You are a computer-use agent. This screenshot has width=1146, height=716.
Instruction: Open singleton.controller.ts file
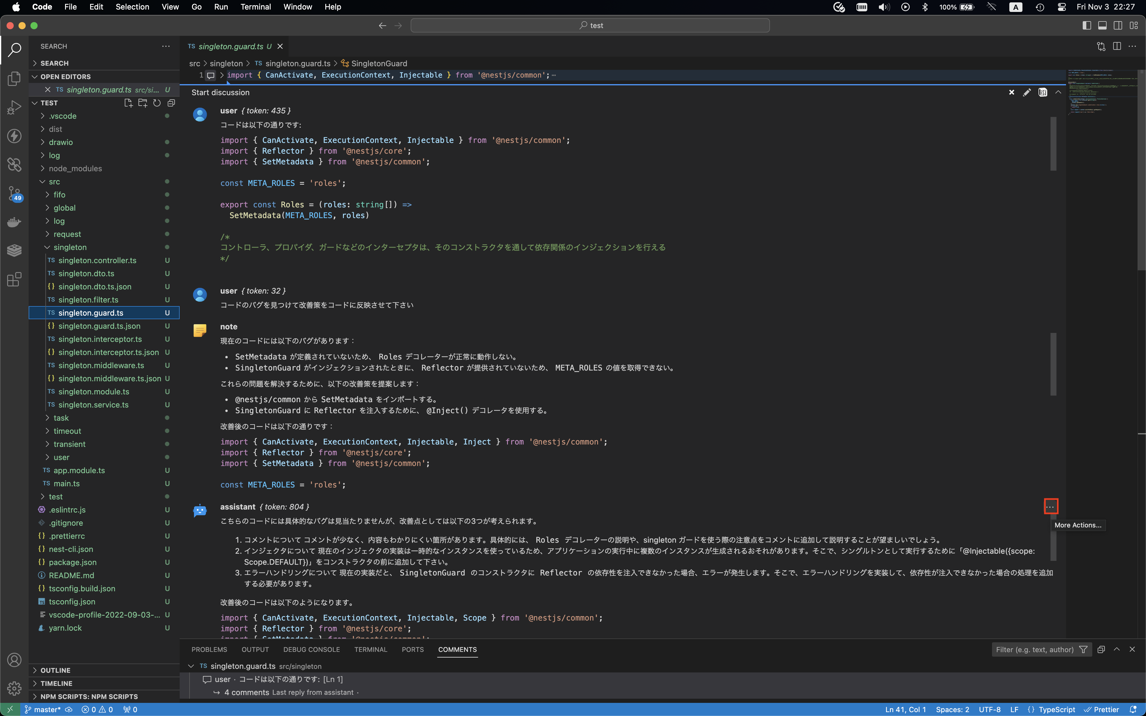coord(97,260)
